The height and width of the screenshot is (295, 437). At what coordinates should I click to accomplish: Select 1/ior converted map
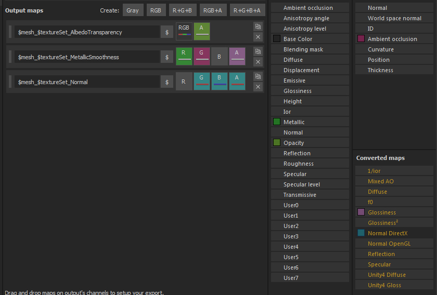click(394, 170)
